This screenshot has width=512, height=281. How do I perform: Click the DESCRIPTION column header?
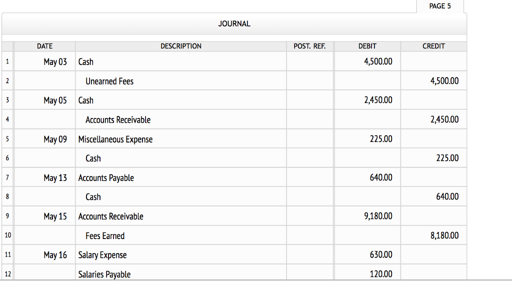click(181, 46)
